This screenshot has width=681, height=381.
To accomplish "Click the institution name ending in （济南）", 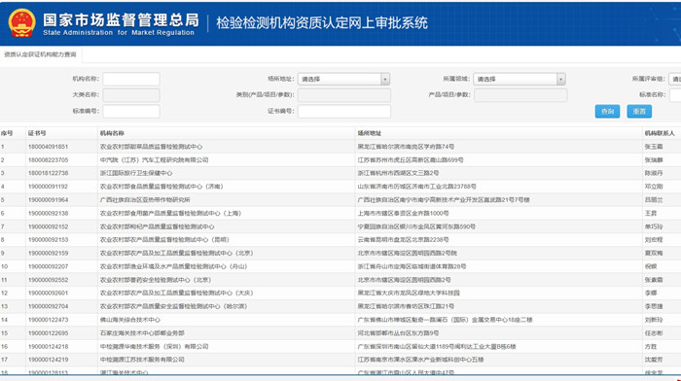I will (x=161, y=187).
